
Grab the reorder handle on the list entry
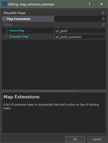tap(11, 25)
